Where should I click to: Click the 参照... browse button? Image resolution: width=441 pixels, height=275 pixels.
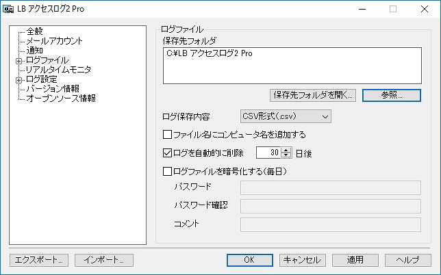392,96
